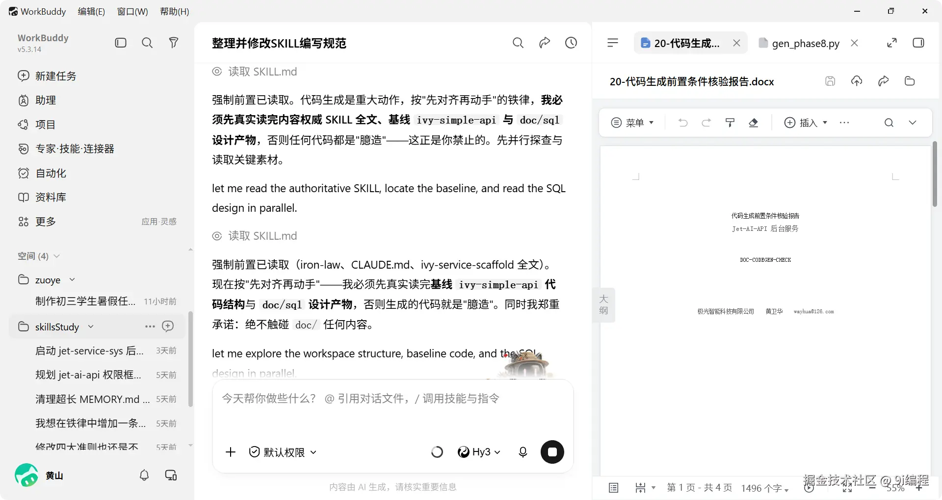942x500 pixels.
Task: Click the device screen icon beside bell
Action: tap(171, 475)
